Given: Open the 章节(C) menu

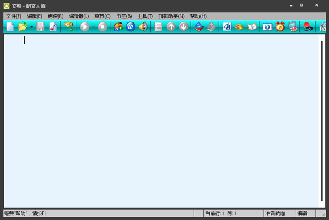Looking at the screenshot, I should tap(102, 16).
